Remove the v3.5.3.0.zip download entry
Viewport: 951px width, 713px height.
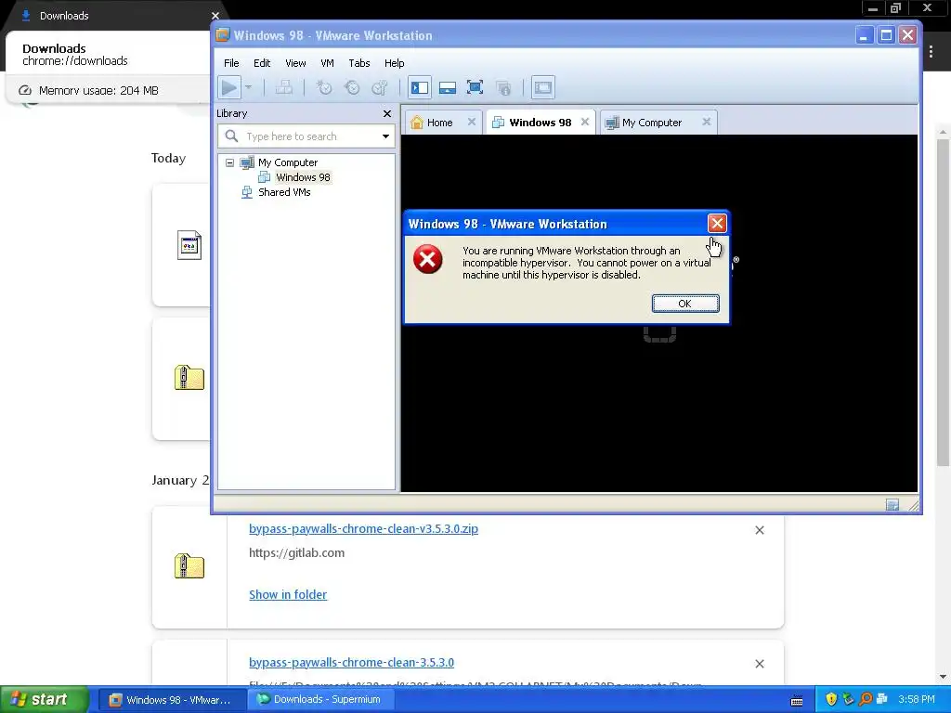[x=760, y=530]
